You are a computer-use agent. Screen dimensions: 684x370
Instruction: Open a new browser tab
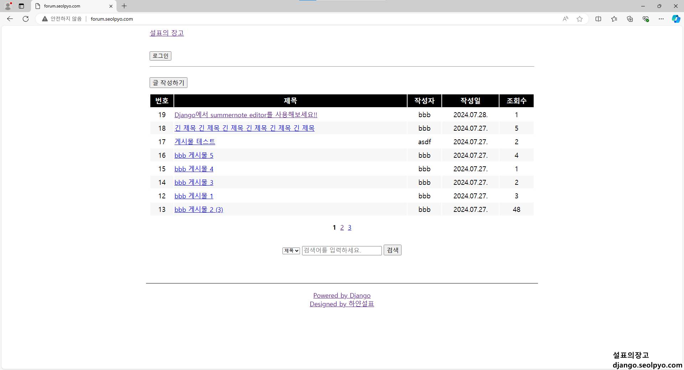[x=124, y=6]
